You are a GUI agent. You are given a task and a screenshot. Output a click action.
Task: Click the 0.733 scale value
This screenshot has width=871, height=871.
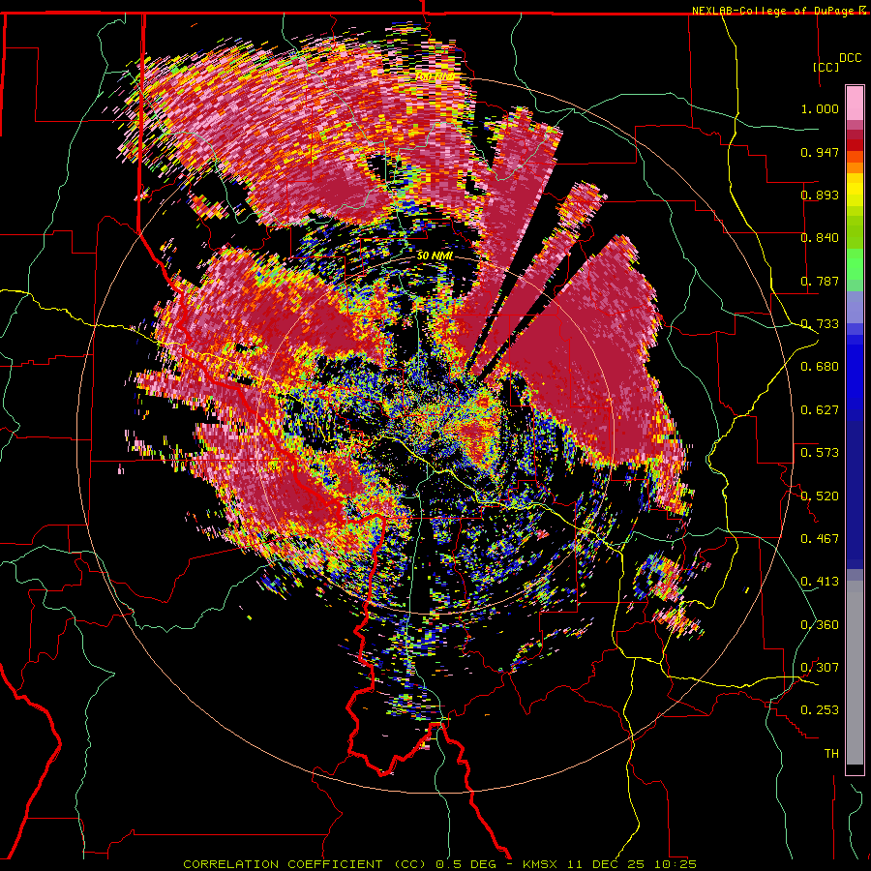point(820,324)
